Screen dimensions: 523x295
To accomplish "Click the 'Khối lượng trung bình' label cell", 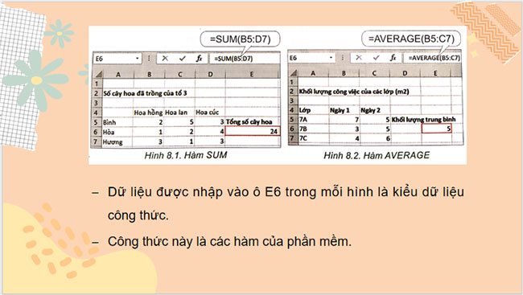I will [x=423, y=119].
